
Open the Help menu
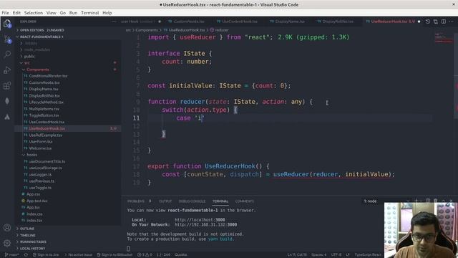pyautogui.click(x=107, y=13)
